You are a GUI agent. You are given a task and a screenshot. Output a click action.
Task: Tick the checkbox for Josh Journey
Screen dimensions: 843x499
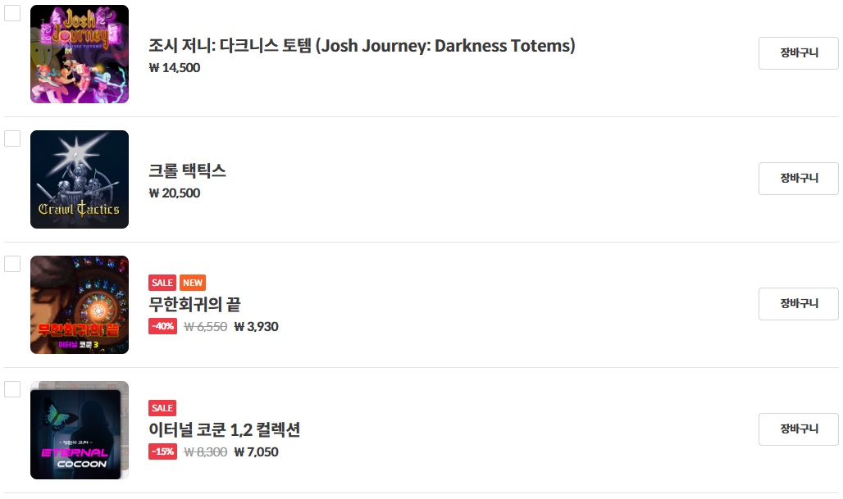pyautogui.click(x=12, y=13)
